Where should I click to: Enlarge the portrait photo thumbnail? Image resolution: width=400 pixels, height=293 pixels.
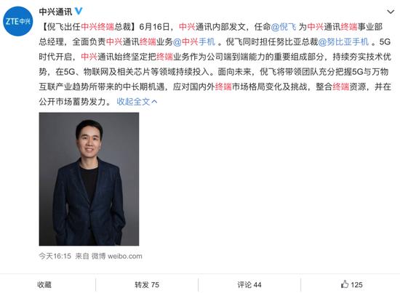[x=89, y=179]
